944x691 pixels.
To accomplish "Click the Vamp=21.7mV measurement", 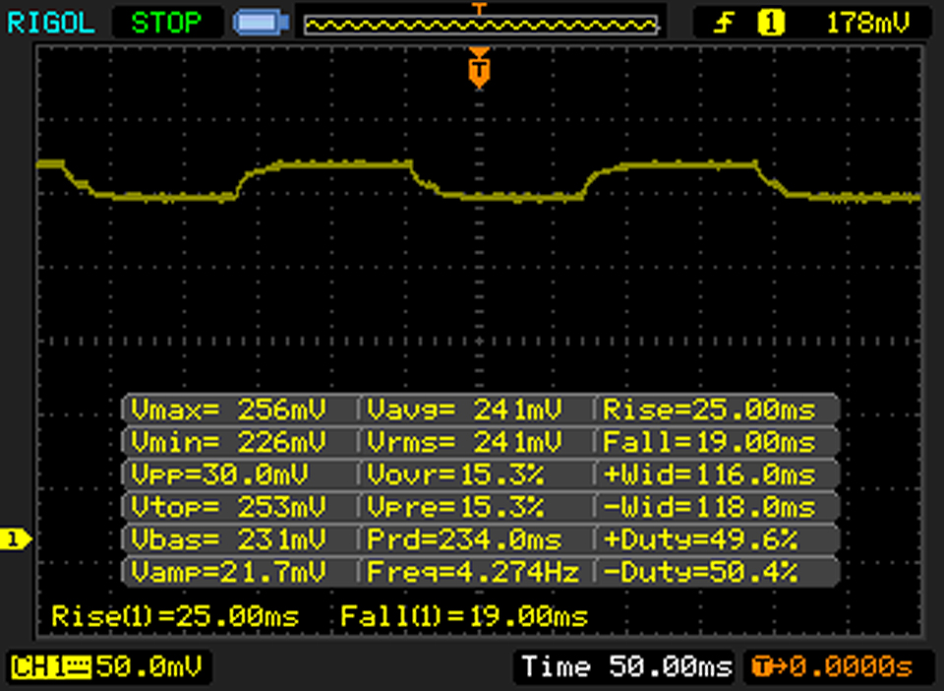I will click(229, 571).
